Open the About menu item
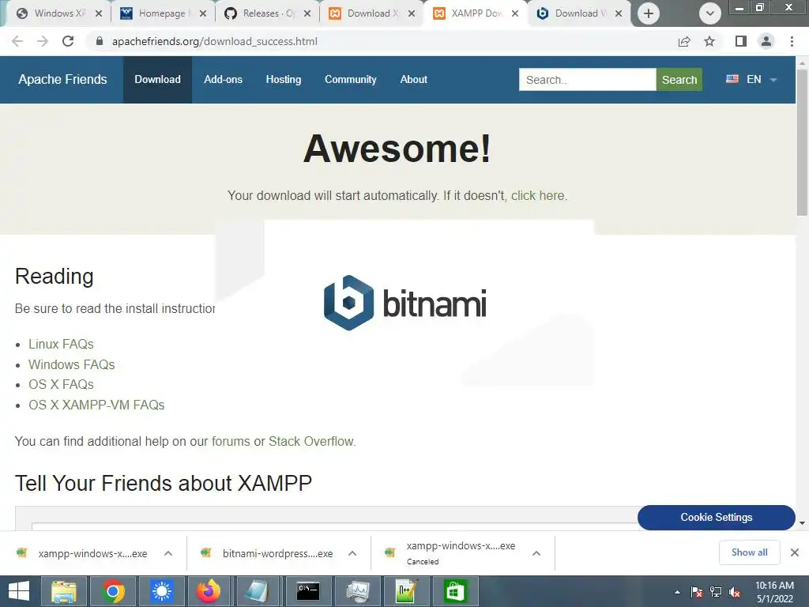Viewport: 809px width, 607px height. [x=413, y=80]
